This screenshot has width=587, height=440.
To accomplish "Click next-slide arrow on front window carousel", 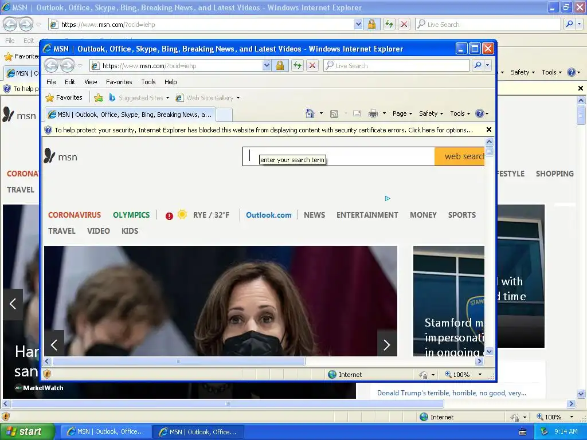I will (x=387, y=344).
